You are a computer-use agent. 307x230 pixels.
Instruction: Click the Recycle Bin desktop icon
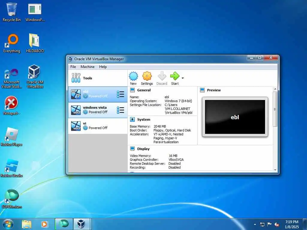click(12, 12)
